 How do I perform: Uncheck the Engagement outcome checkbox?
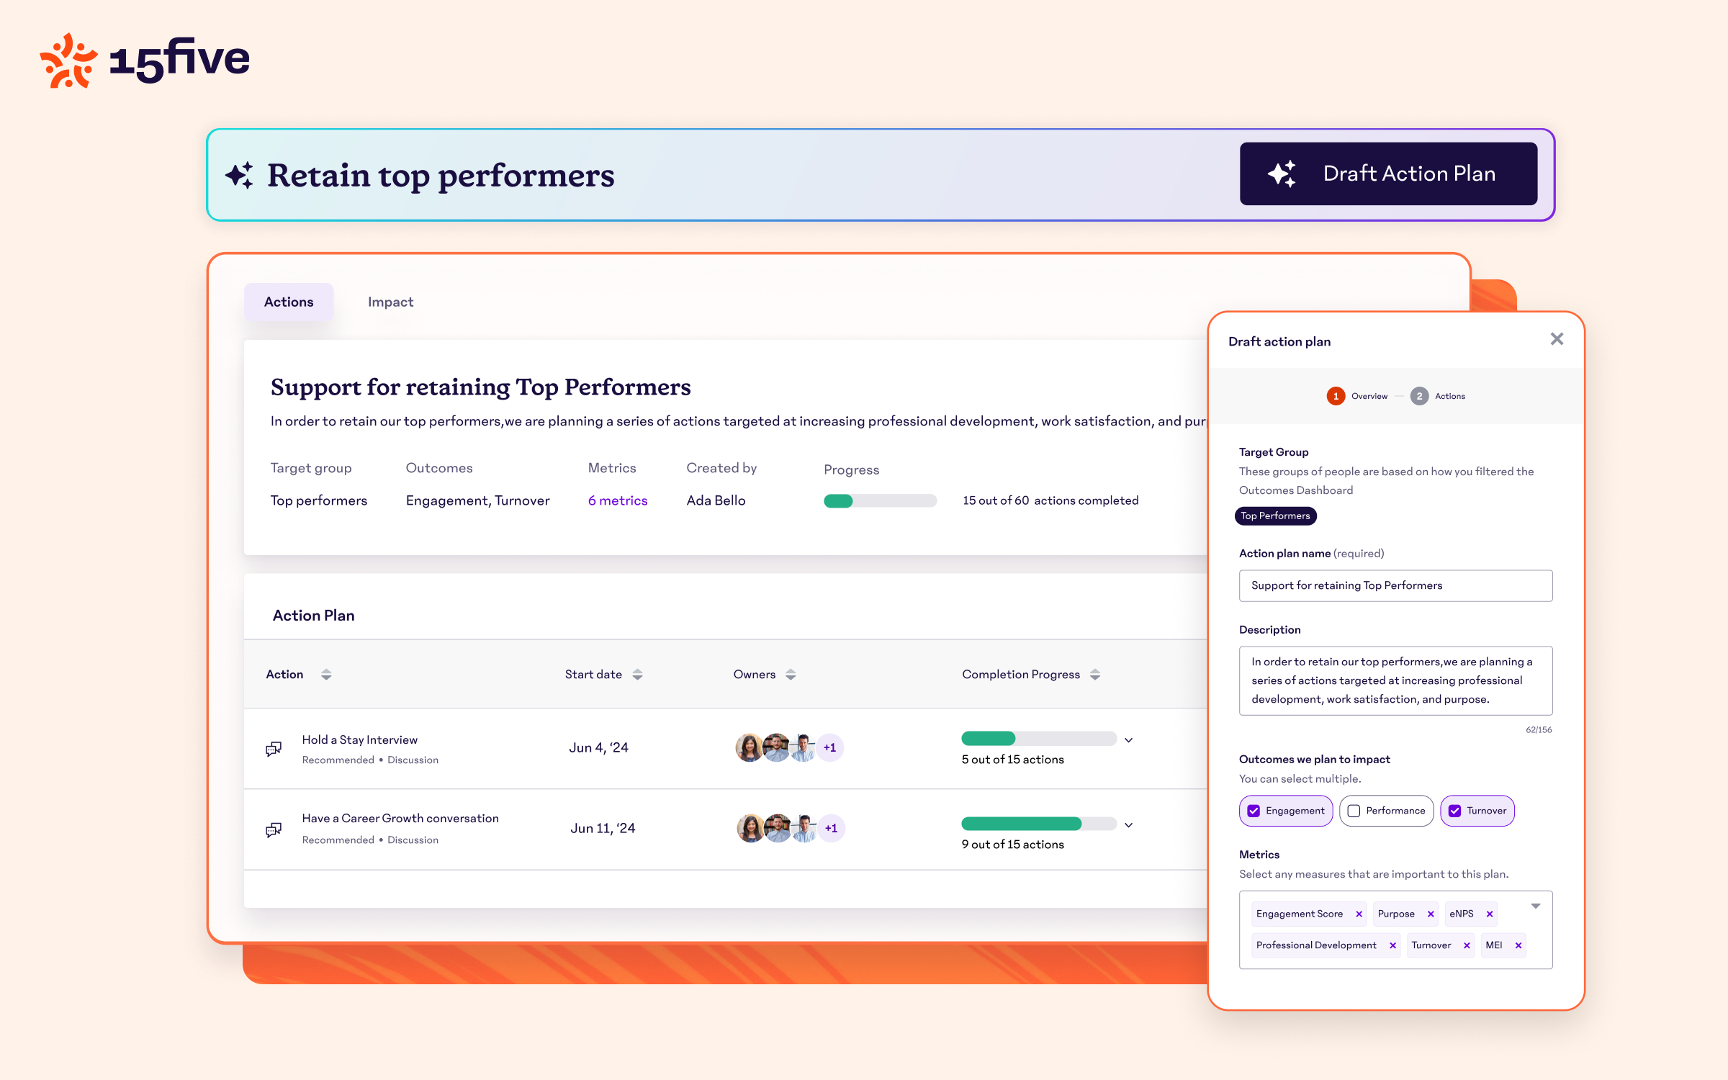click(x=1254, y=811)
